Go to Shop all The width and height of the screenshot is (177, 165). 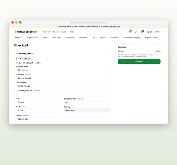(x=18, y=38)
